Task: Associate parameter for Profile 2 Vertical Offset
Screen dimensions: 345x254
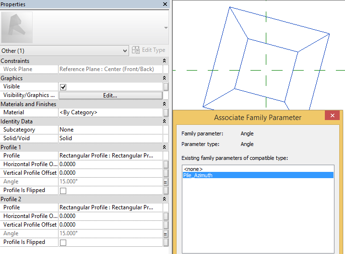Action: coord(166,225)
